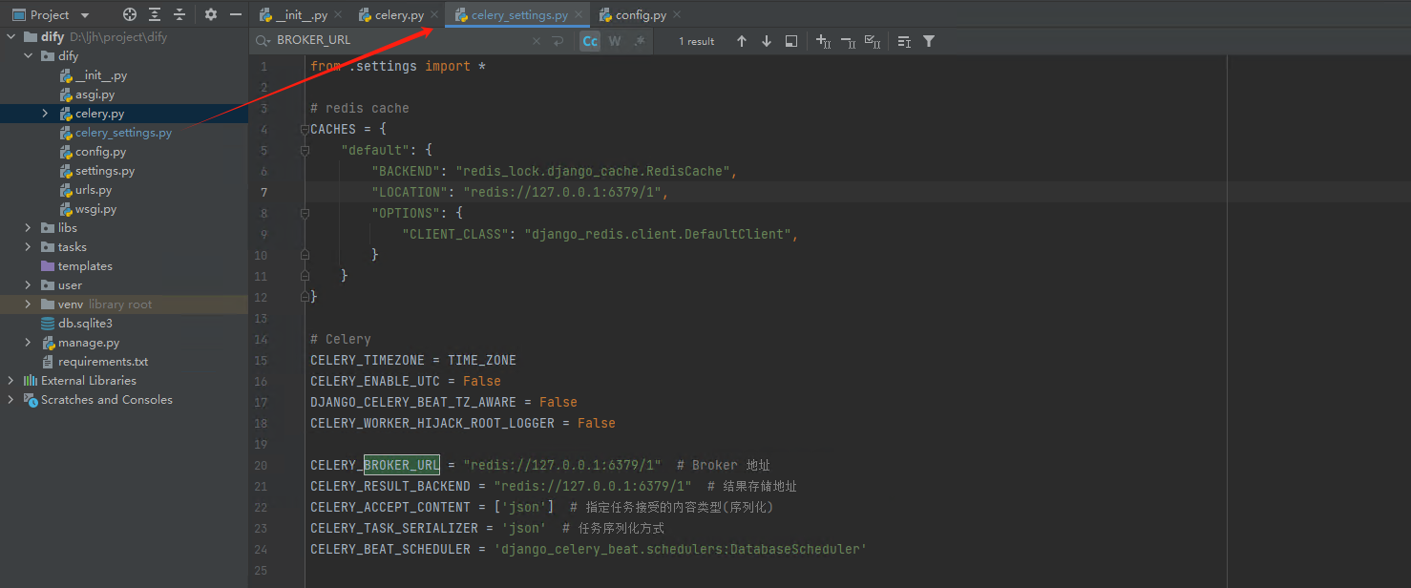This screenshot has height=588, width=1411.
Task: Close the __init__.py tab
Action: (x=338, y=14)
